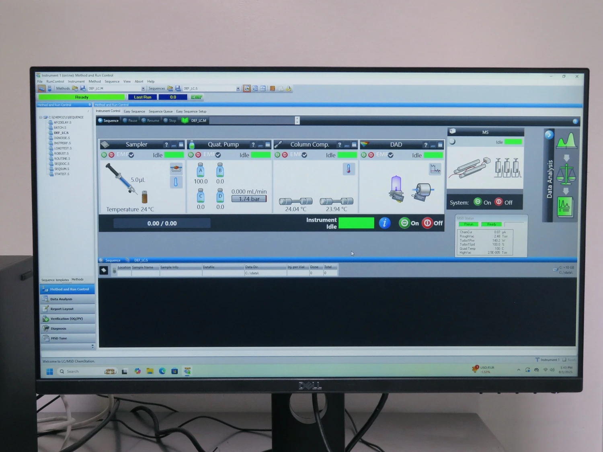Click the UV lamp icon in DAD
This screenshot has height=452, width=603.
(x=396, y=188)
